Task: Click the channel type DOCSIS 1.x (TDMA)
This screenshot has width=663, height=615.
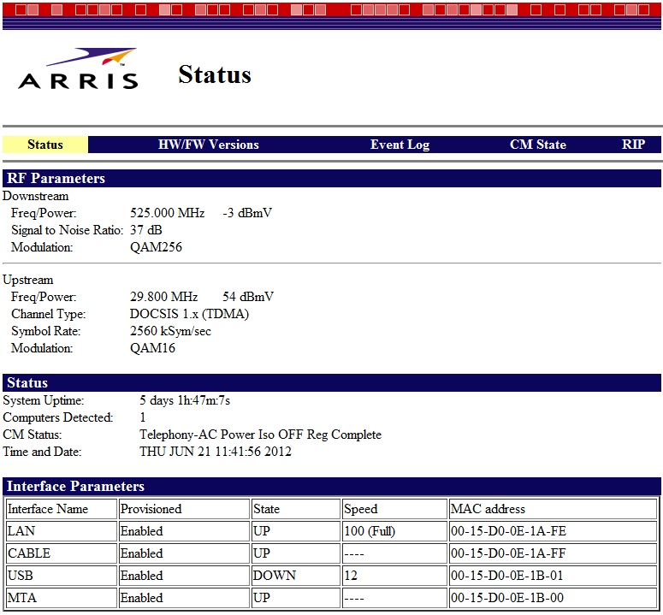Action: pos(189,314)
